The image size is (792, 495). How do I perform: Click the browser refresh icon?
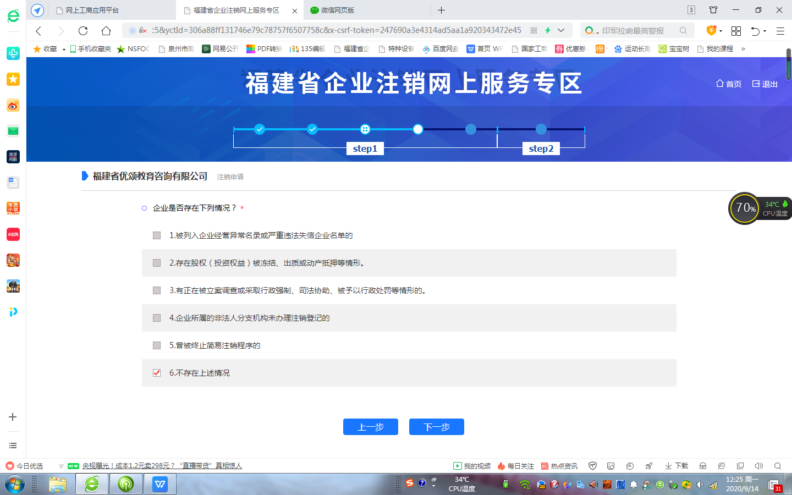pos(83,31)
